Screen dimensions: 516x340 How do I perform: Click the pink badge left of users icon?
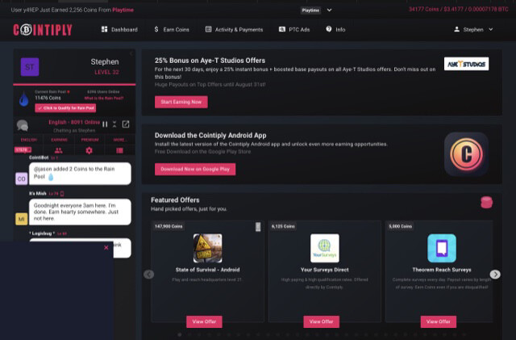point(23,149)
